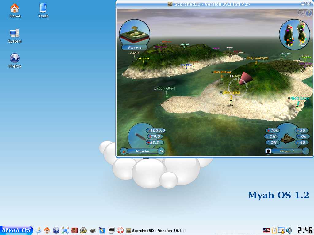Screen dimensions: 314x235
Task: Open the Napalm weapon selector
Action: tap(142, 151)
